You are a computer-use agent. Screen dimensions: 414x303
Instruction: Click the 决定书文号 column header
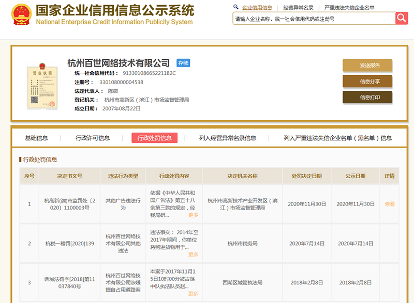click(x=70, y=176)
